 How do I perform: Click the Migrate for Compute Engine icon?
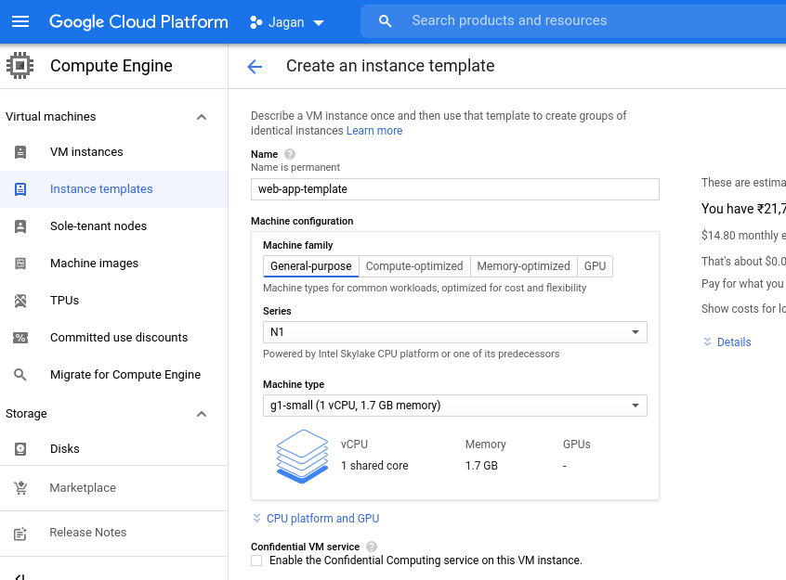click(x=20, y=375)
